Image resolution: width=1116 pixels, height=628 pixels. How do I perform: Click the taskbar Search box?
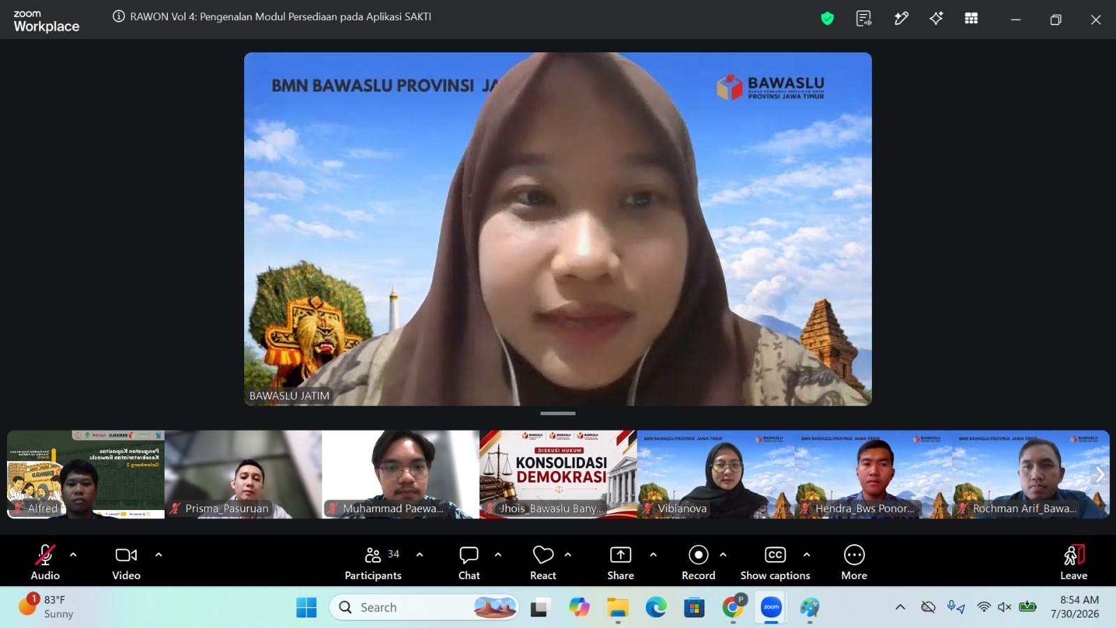pyautogui.click(x=424, y=608)
